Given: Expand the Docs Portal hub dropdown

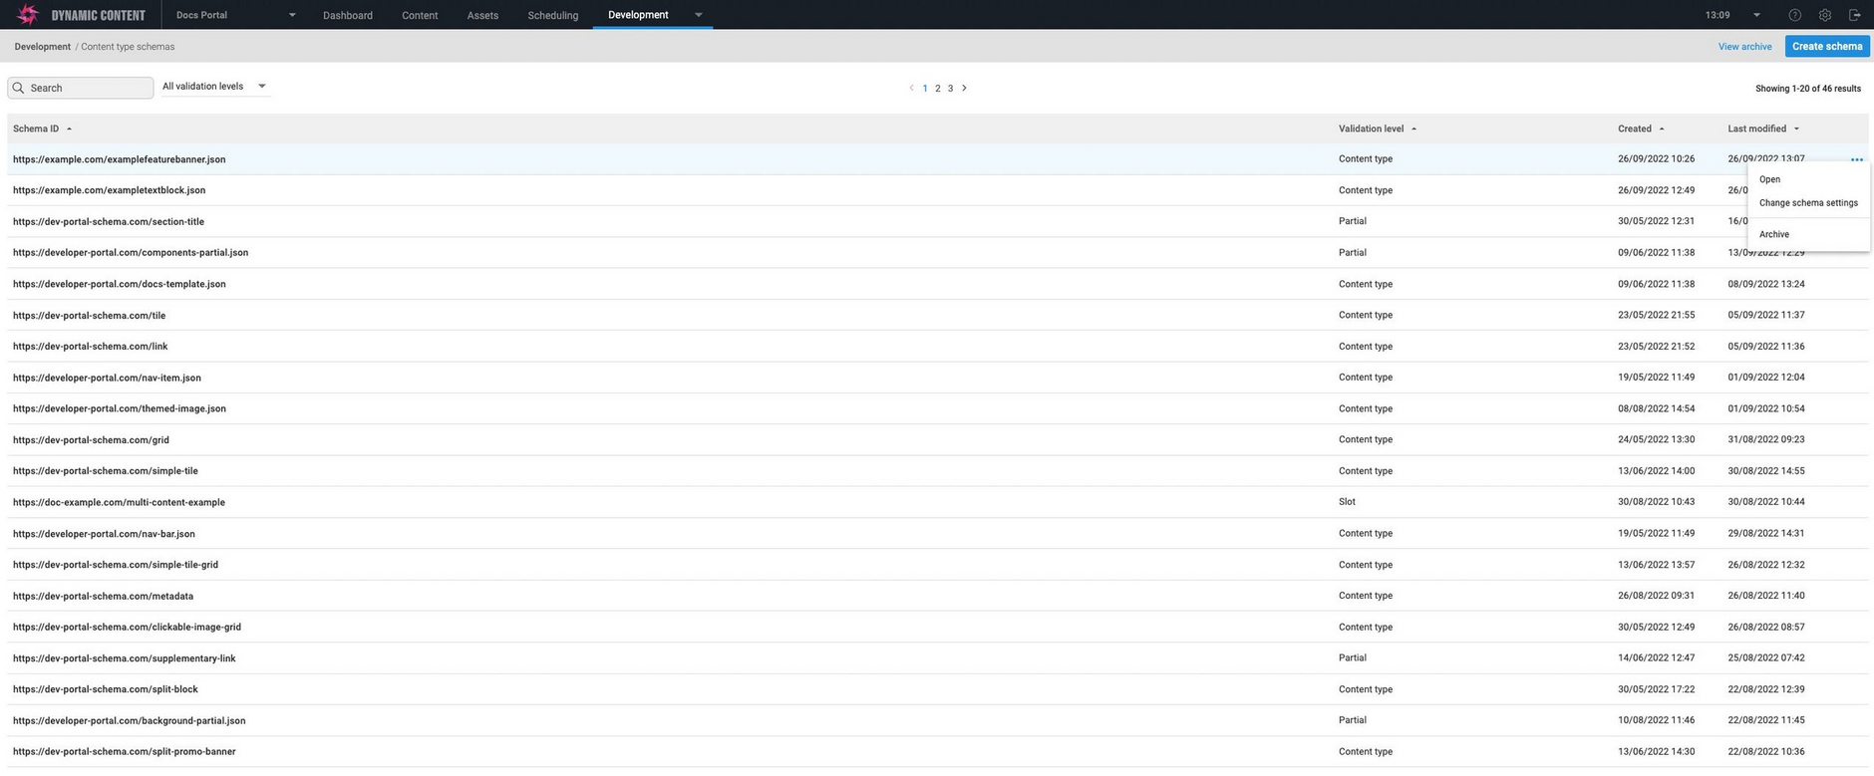Looking at the screenshot, I should (x=291, y=15).
